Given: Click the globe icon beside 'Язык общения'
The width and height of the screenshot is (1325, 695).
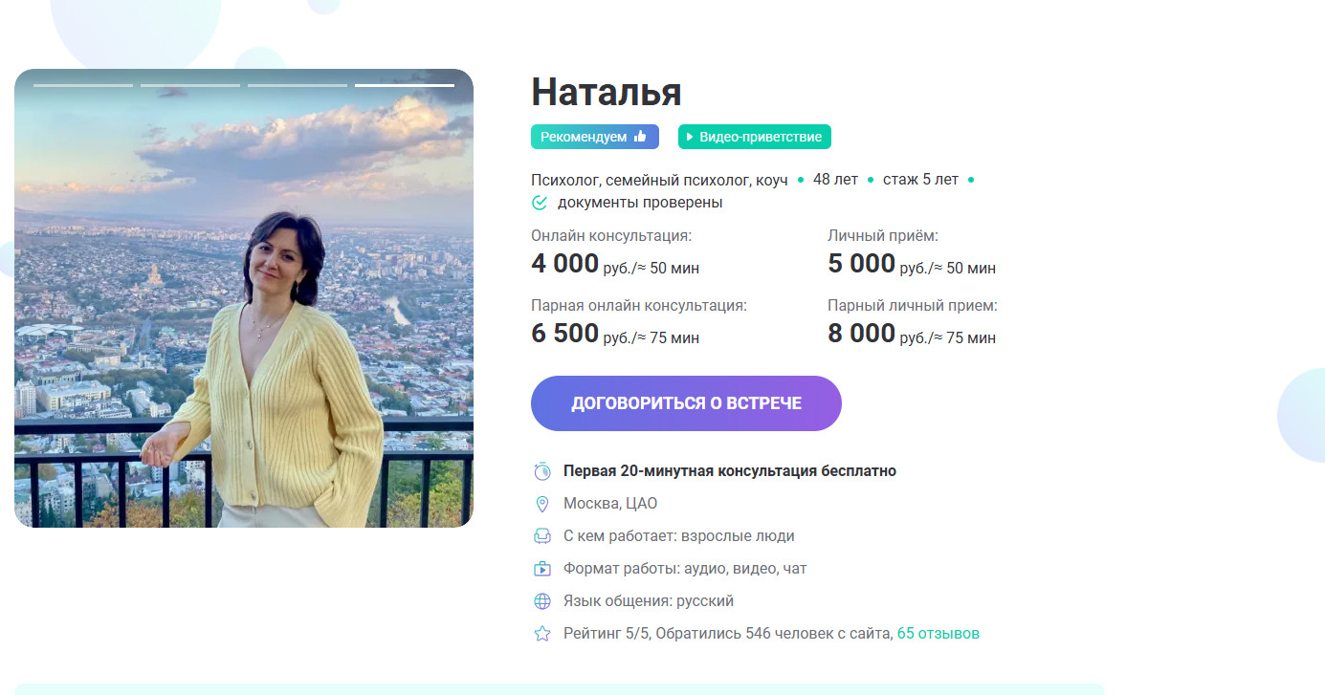Looking at the screenshot, I should tap(542, 601).
